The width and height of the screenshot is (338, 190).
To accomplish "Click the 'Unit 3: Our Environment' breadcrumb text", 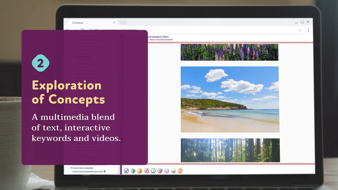I will [x=161, y=40].
